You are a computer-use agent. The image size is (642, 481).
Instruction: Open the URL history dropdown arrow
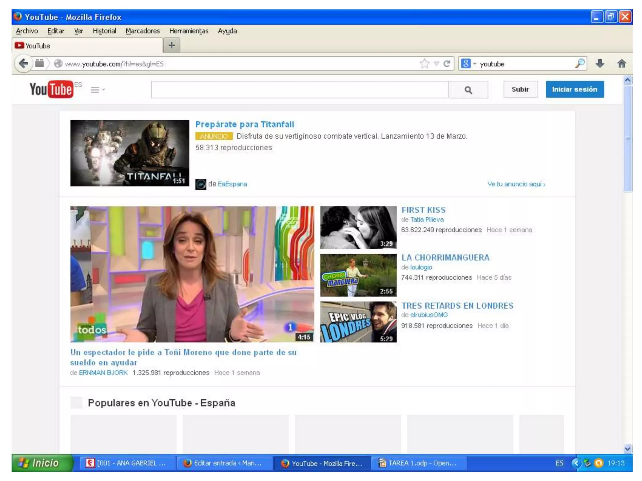(x=436, y=64)
